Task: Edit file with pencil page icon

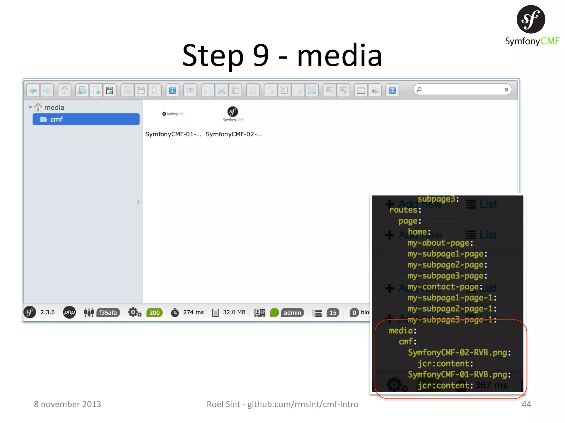Action: click(298, 90)
